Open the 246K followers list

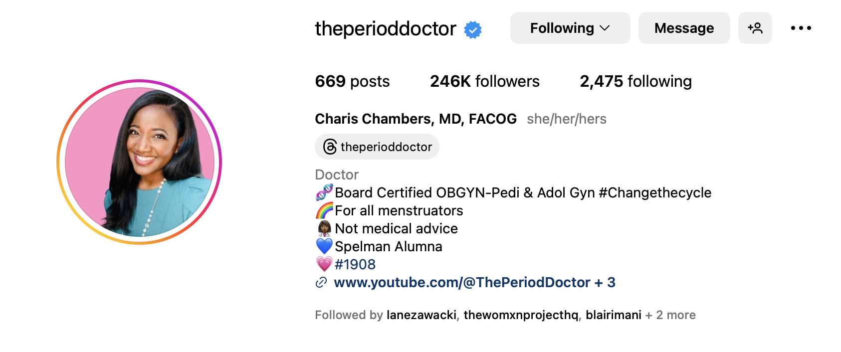point(484,81)
